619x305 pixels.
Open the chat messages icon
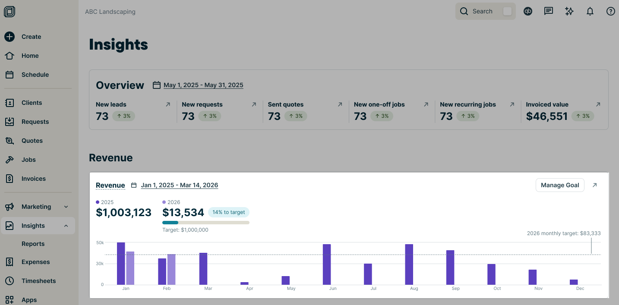(x=548, y=11)
